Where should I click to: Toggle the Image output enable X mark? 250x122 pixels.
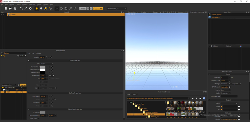(x=221, y=106)
